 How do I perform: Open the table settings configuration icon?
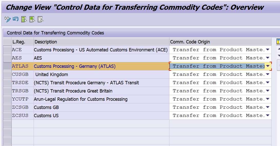tap(278, 42)
